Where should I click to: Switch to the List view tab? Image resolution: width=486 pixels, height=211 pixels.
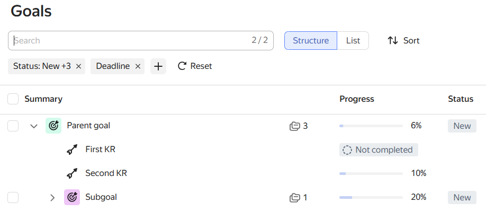tap(353, 40)
